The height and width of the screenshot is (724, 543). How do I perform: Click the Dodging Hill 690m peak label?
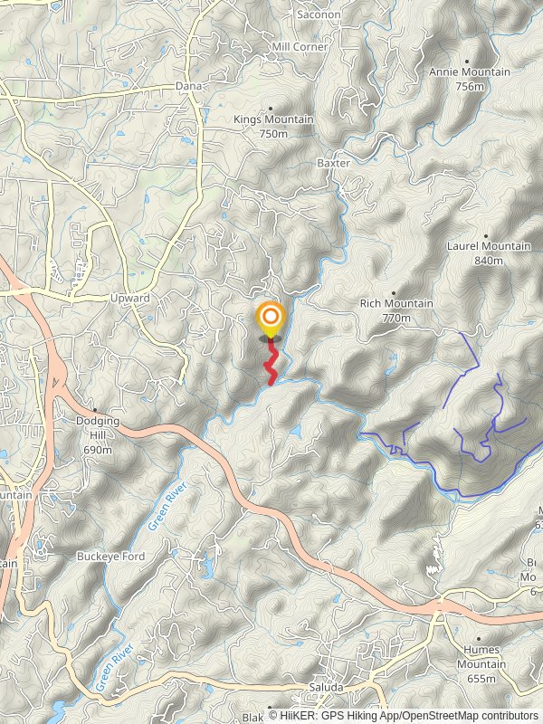98,435
